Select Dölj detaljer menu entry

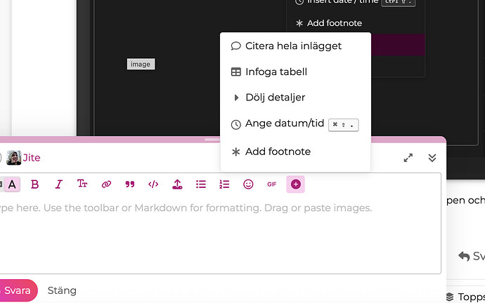pyautogui.click(x=295, y=97)
